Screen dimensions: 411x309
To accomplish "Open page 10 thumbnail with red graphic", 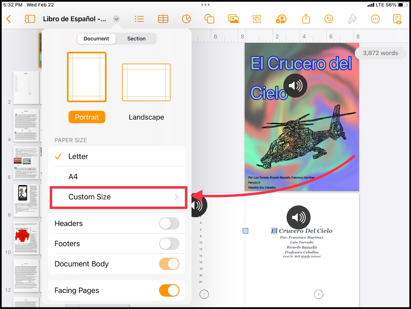I will [26, 238].
